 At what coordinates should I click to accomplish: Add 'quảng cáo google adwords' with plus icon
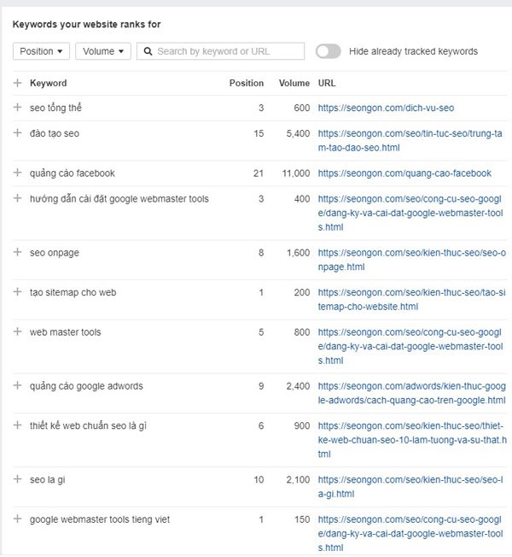[17, 385]
